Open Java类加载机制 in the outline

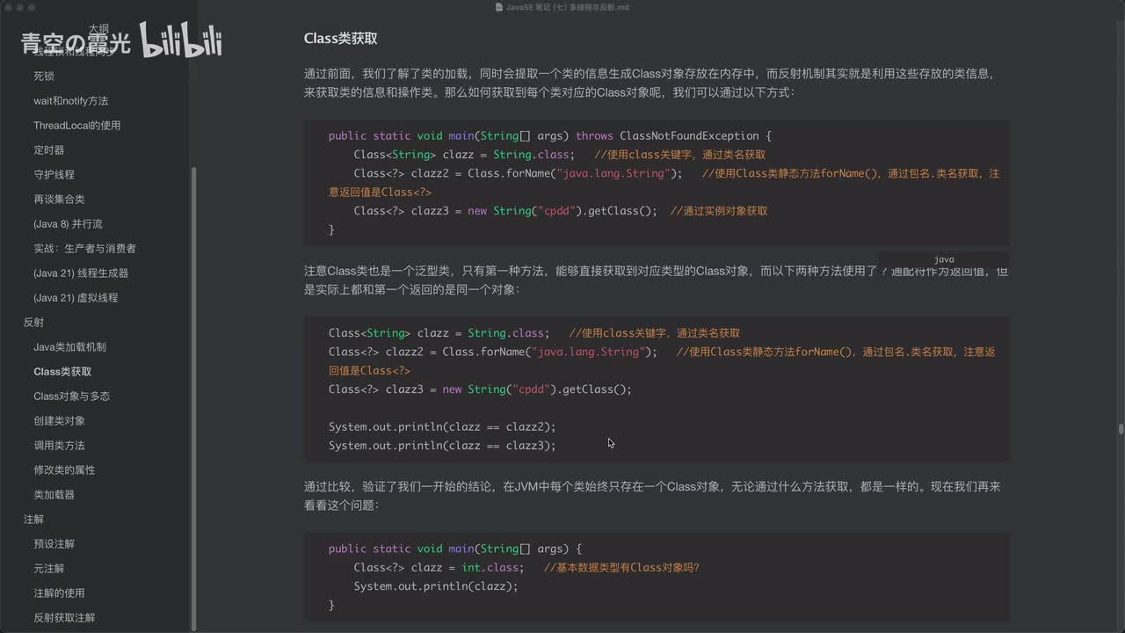pos(70,347)
